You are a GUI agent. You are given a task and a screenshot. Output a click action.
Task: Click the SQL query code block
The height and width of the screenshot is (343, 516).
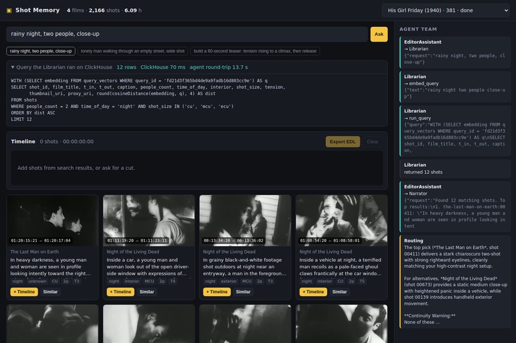pos(197,100)
